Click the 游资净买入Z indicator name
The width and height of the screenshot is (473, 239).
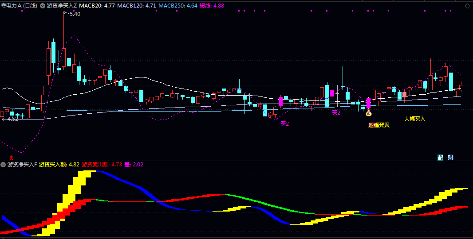pyautogui.click(x=61, y=6)
